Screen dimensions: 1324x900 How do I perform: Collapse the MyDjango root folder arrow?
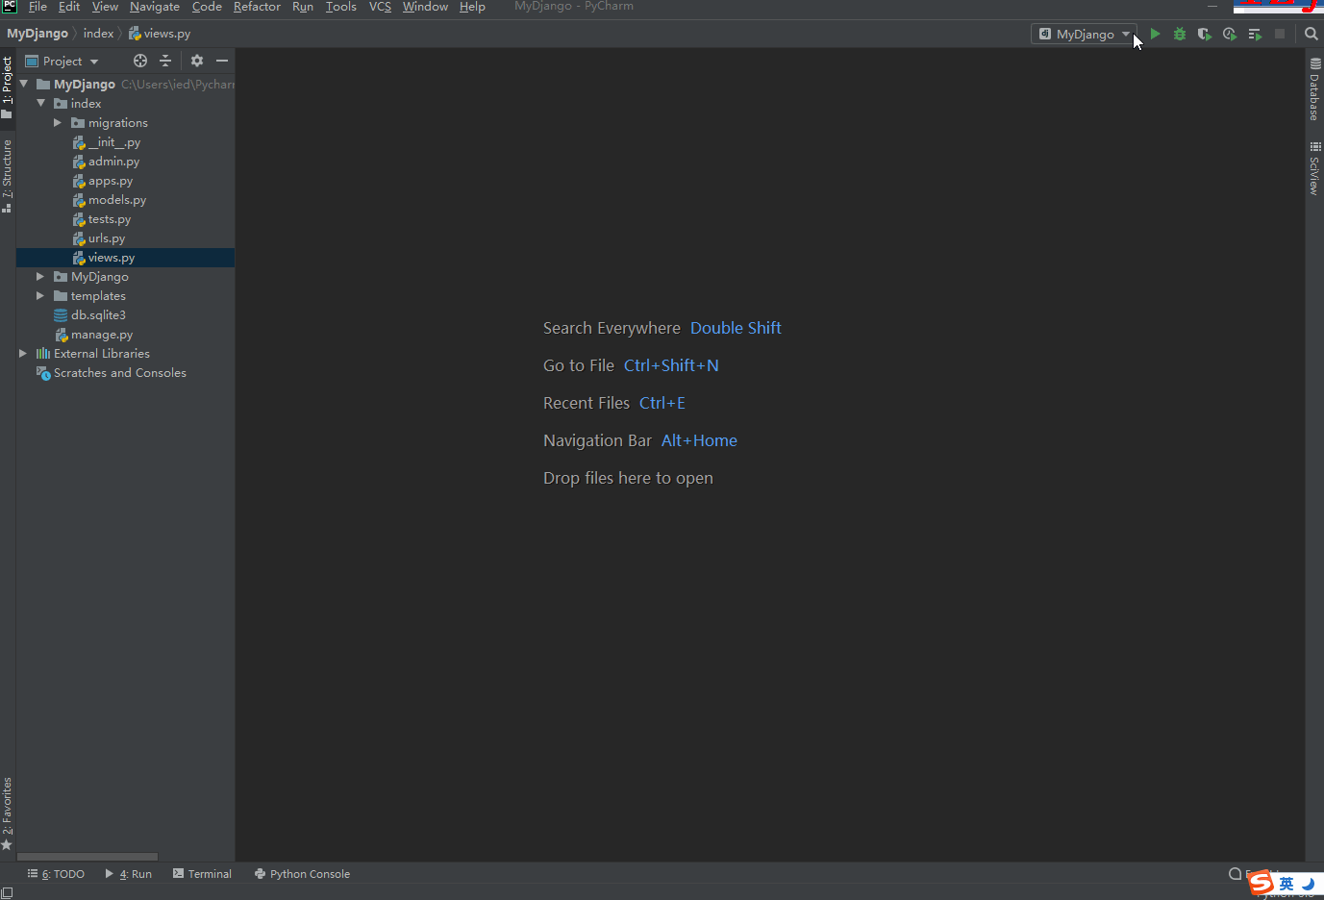point(24,84)
